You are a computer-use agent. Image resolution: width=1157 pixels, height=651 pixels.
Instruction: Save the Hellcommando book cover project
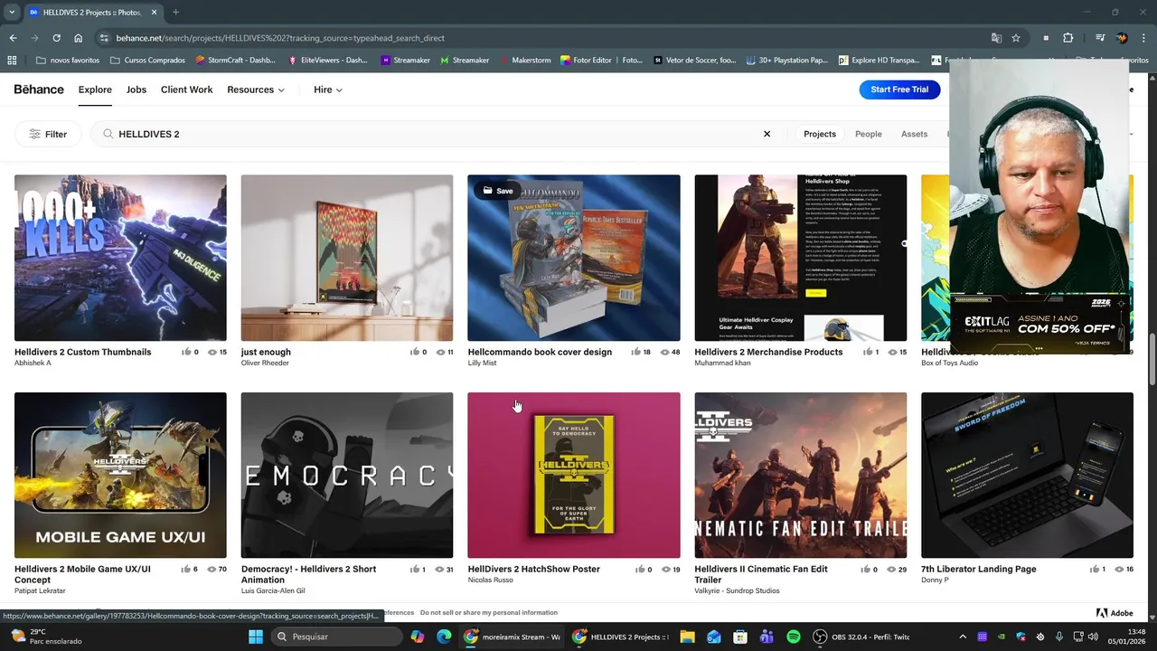[x=498, y=191]
